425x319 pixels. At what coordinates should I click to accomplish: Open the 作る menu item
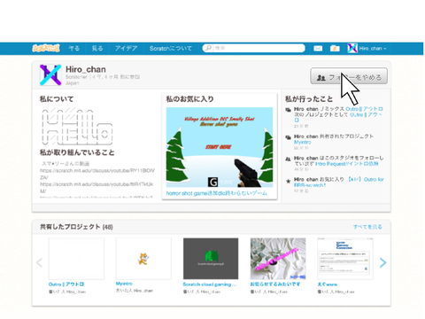tap(73, 49)
